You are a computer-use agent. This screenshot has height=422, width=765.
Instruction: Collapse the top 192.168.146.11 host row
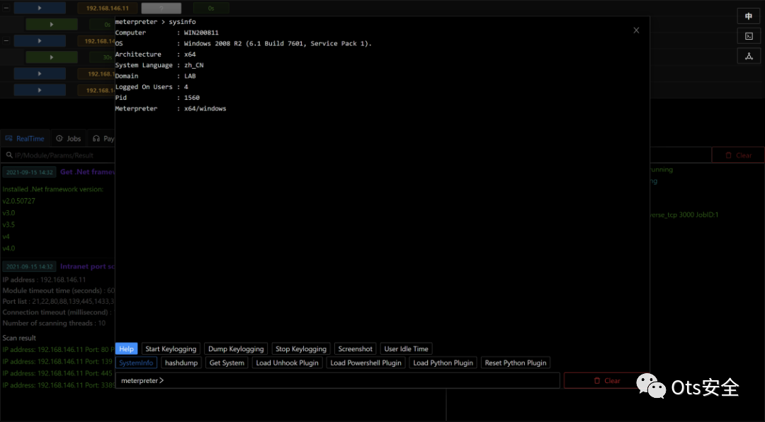(6, 8)
